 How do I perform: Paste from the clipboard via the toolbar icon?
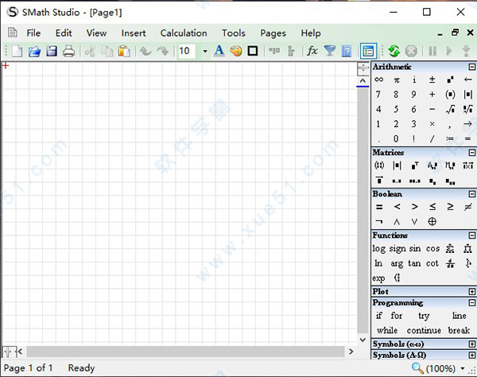[x=124, y=51]
